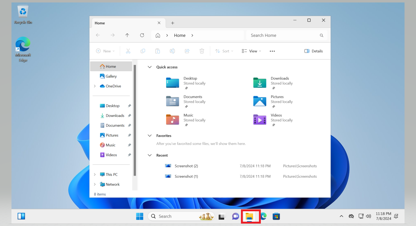
Task: Open Screenshot (2) from Recent list
Action: pyautogui.click(x=186, y=166)
